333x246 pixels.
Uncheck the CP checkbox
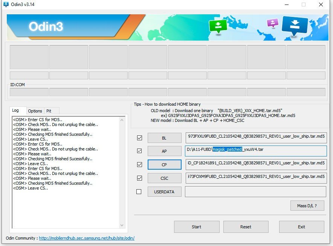click(139, 165)
